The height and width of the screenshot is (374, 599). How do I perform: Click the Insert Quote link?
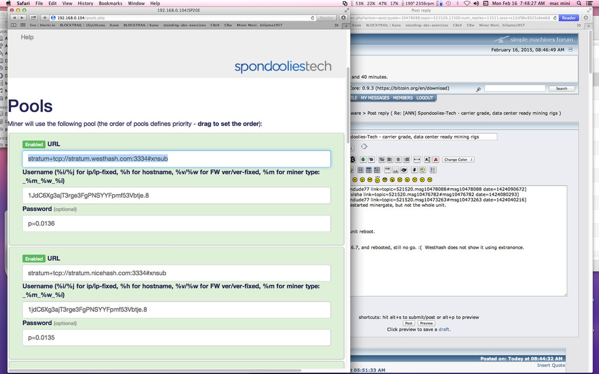click(x=551, y=365)
